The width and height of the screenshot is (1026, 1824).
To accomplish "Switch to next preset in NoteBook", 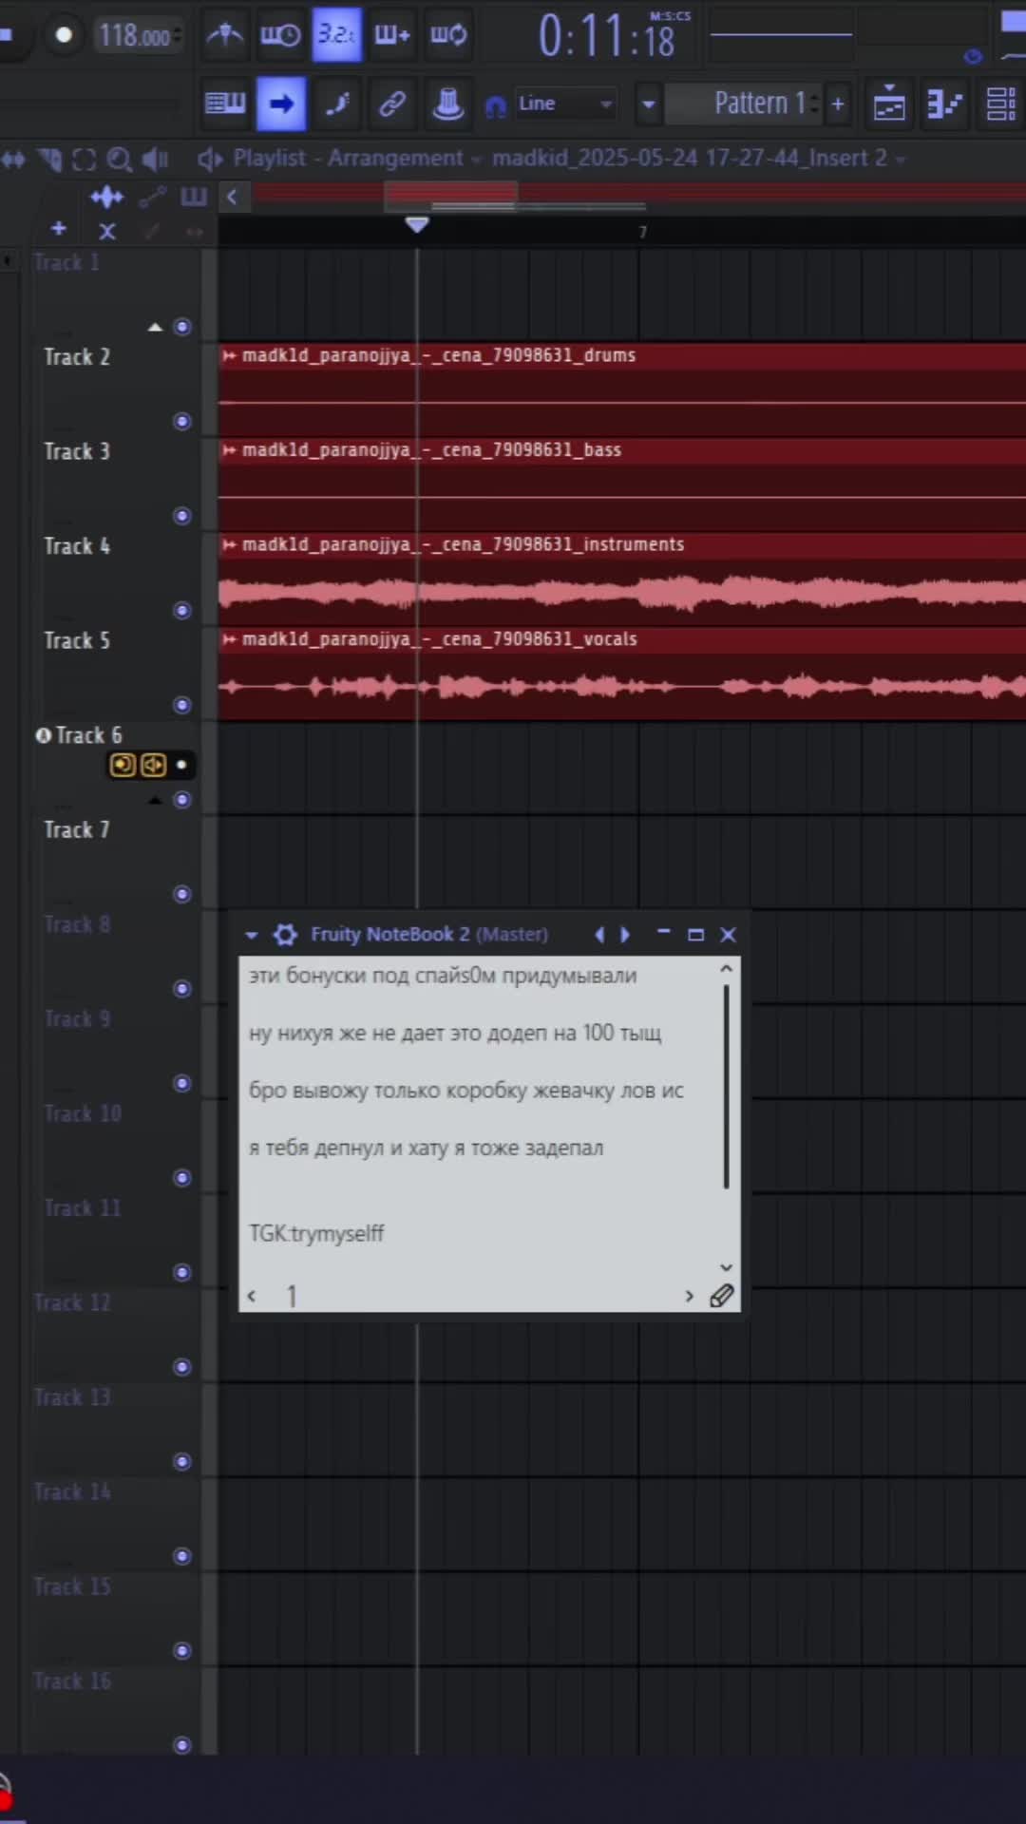I will click(625, 935).
